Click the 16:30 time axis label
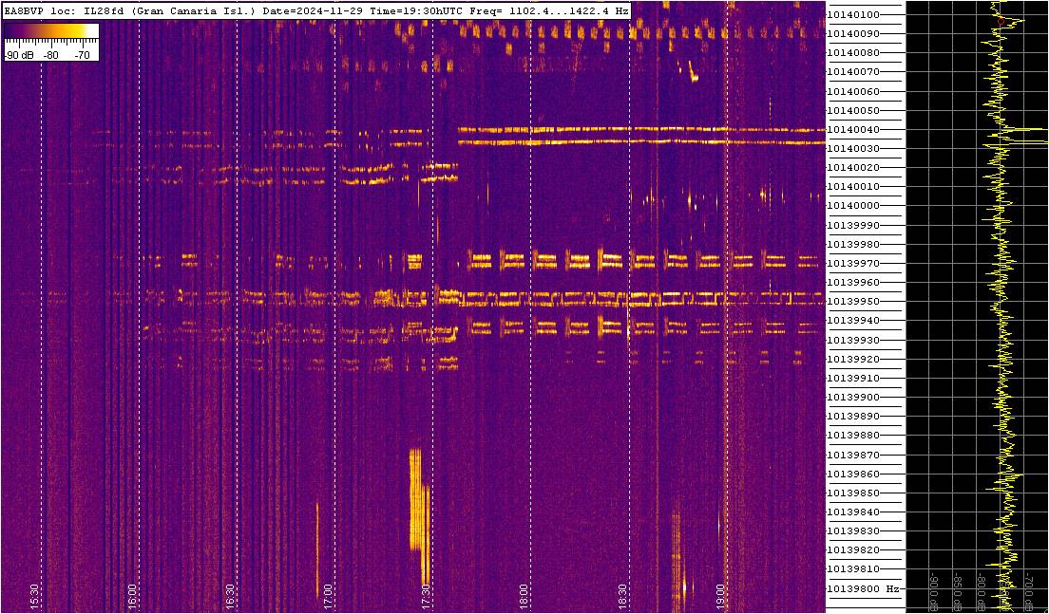This screenshot has height=614, width=1049. coord(230,596)
